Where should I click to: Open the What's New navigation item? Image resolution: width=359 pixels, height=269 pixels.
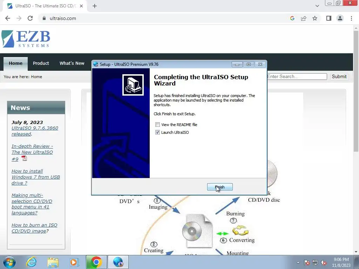[x=72, y=63]
